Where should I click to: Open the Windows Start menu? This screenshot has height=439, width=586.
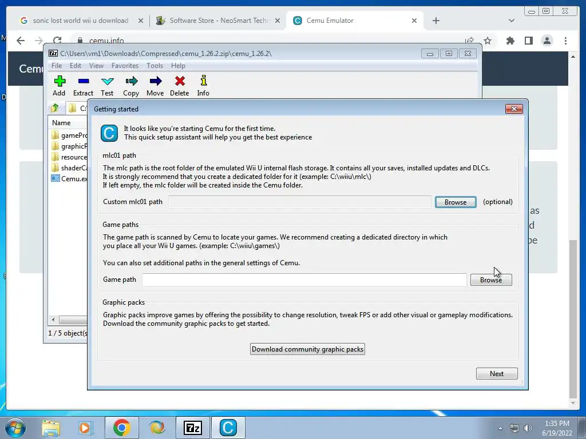[14, 428]
